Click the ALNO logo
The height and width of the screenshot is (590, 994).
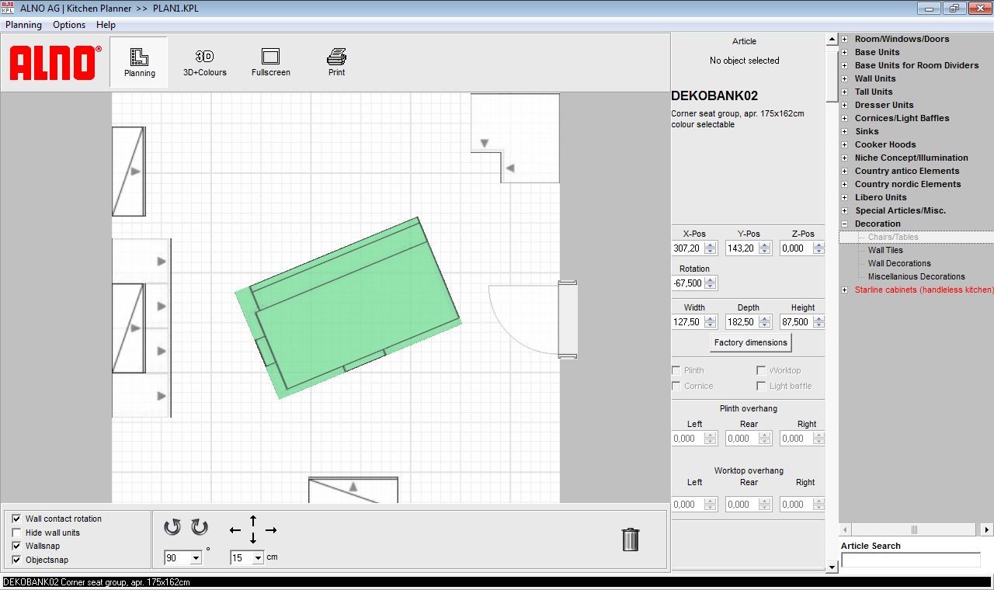point(55,62)
